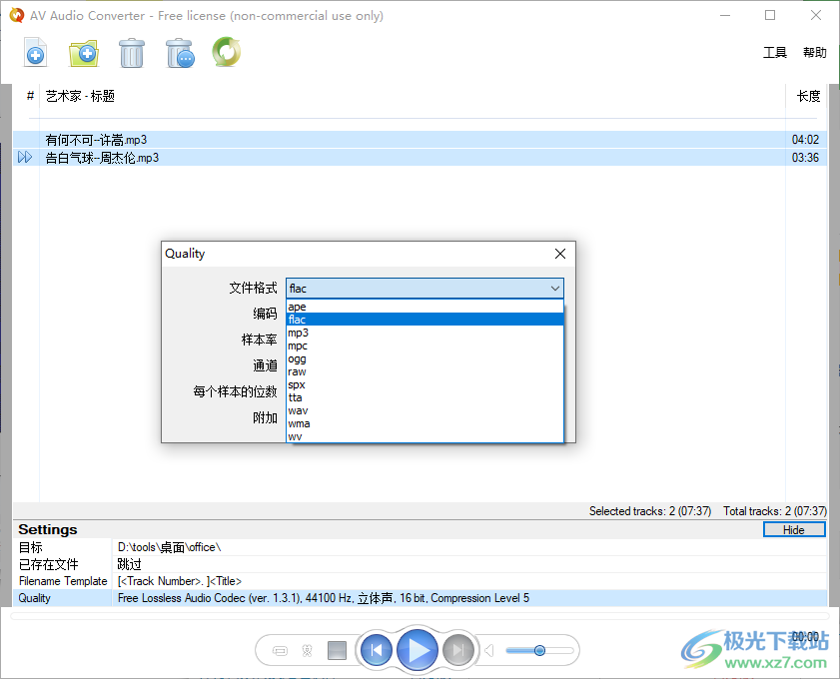Viewport: 840px width, 679px height.
Task: Click the 艺术家 - 标题 column header
Action: (x=80, y=96)
